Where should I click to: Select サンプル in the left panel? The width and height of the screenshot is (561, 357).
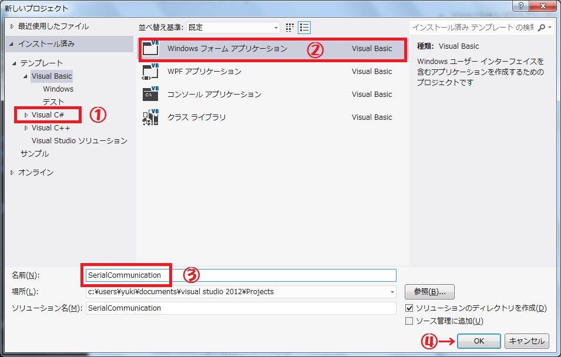tap(35, 154)
